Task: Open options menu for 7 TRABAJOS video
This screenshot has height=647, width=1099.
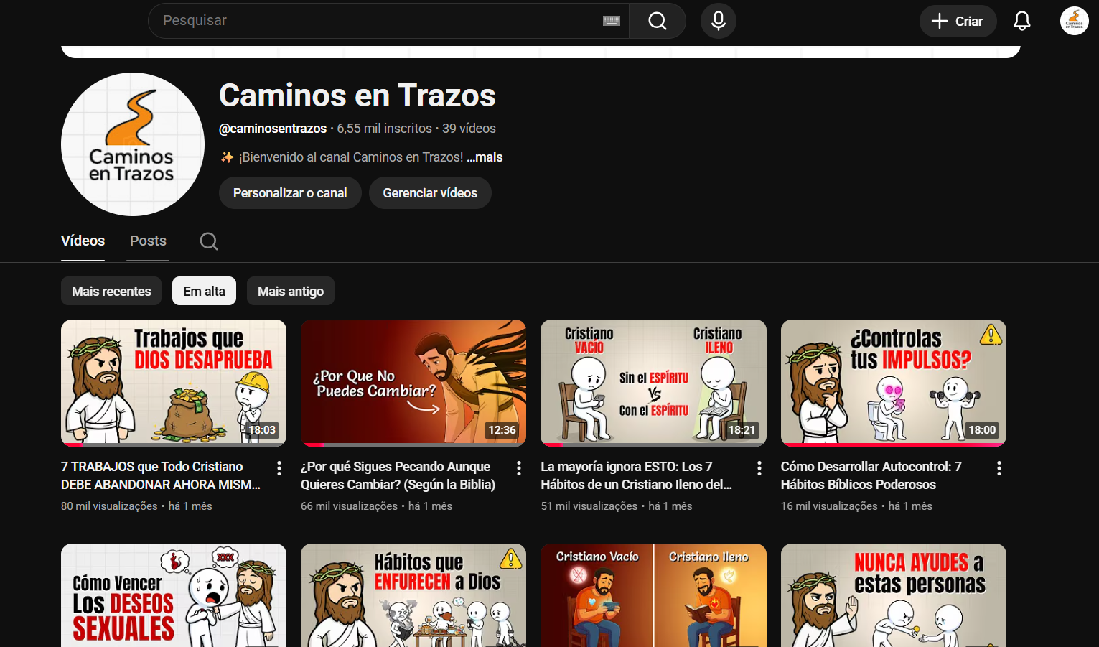Action: coord(279,468)
